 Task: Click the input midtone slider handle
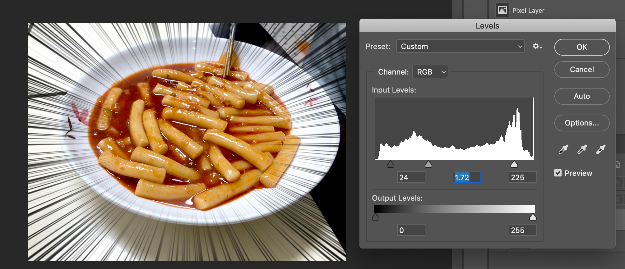pyautogui.click(x=428, y=164)
